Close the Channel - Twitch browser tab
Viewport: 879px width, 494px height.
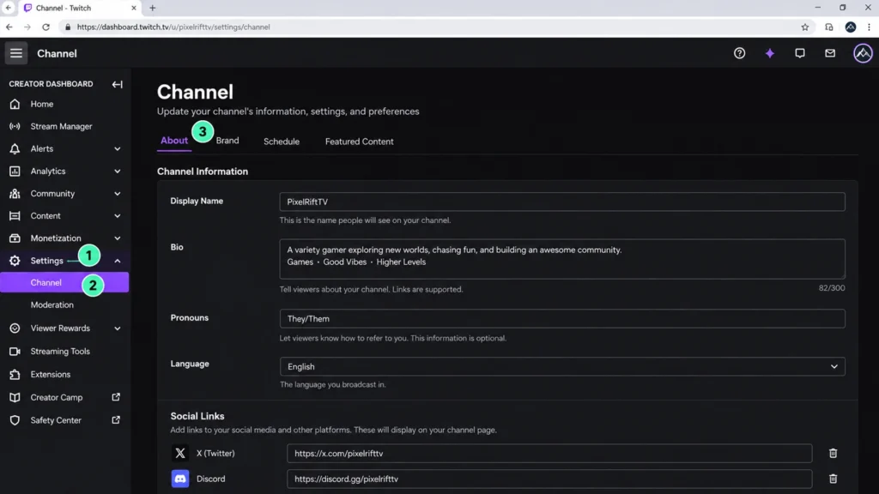(x=133, y=8)
